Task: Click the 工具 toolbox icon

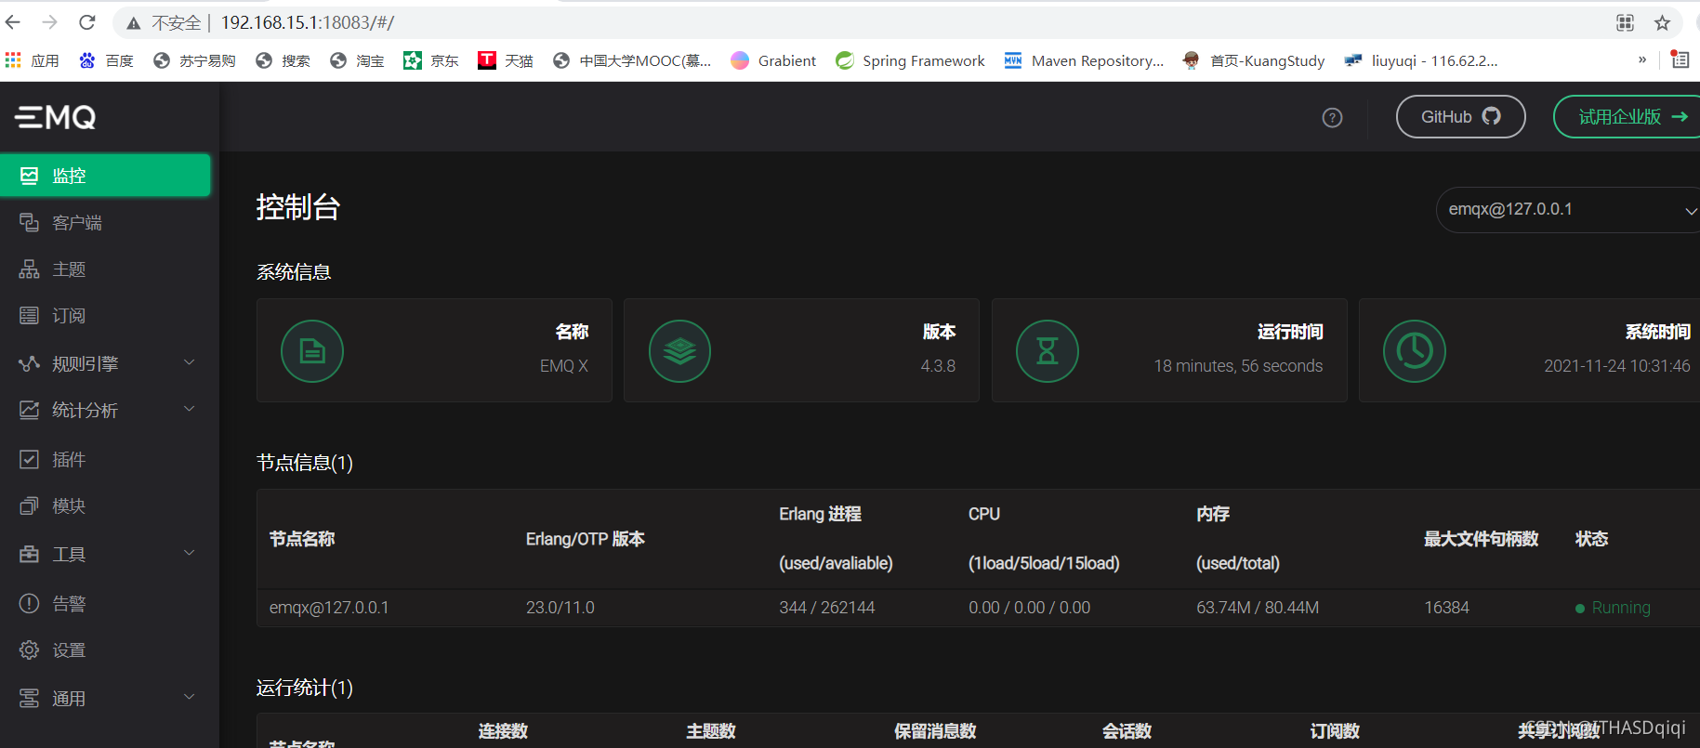Action: point(30,554)
